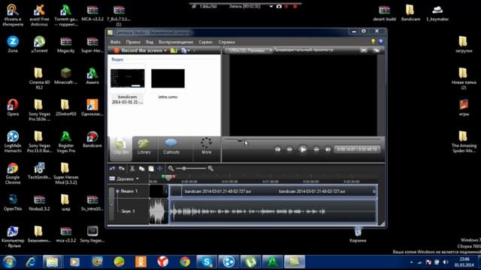Open the Callouts tab
The width and height of the screenshot is (481, 270).
(171, 147)
